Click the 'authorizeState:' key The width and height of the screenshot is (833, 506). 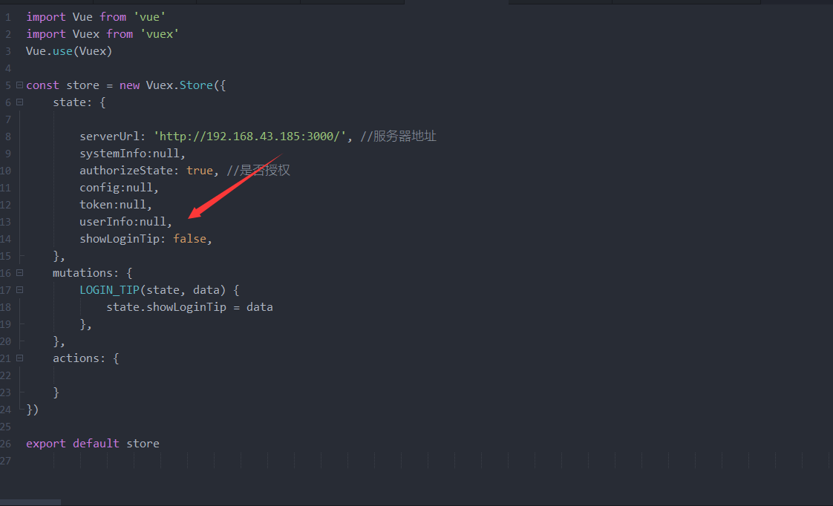click(x=129, y=171)
